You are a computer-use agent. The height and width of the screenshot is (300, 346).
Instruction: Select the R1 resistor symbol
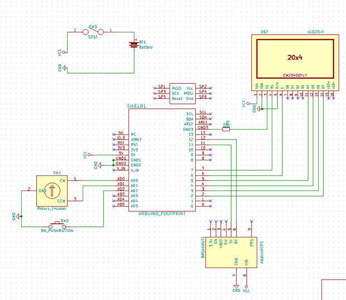226,129
